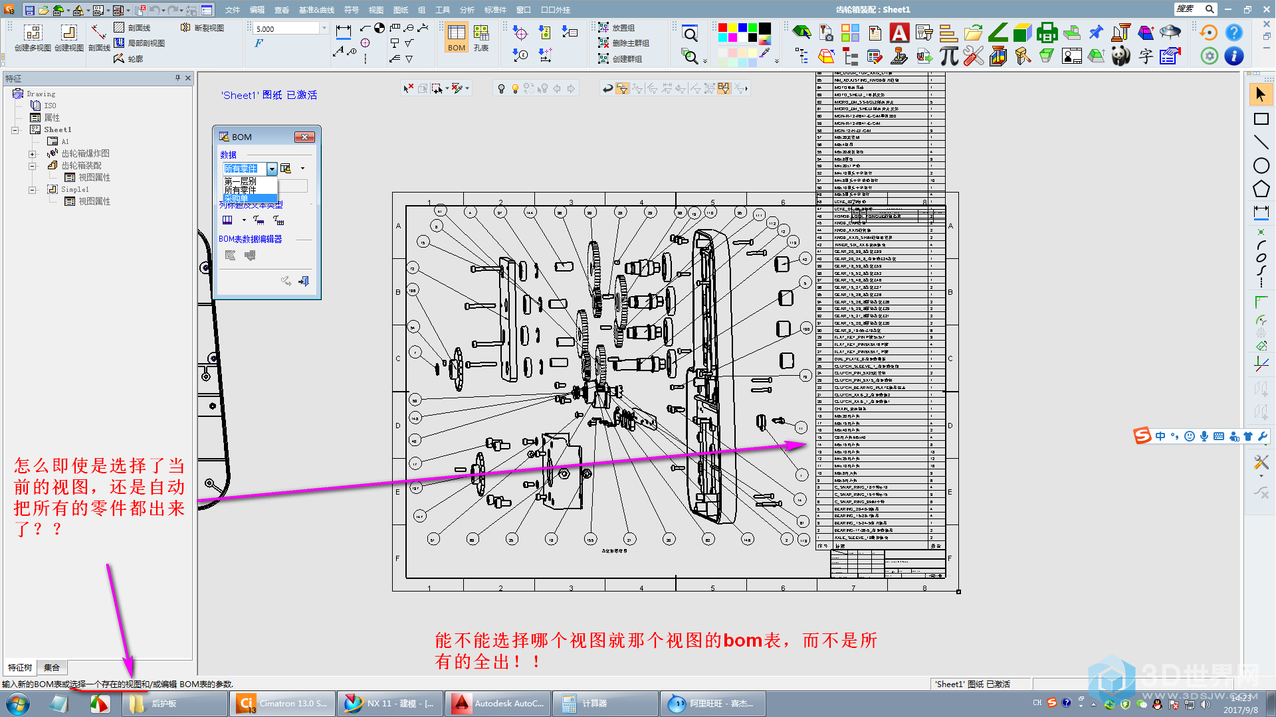Select the broken view (断裂视图) tool

pos(203,28)
